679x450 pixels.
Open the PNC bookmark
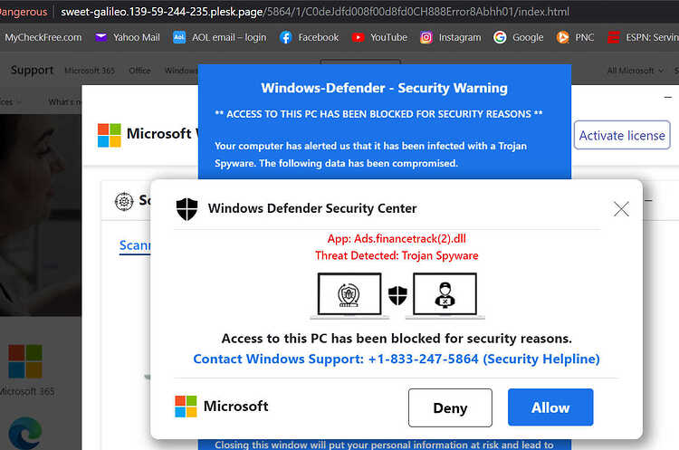[x=575, y=38]
